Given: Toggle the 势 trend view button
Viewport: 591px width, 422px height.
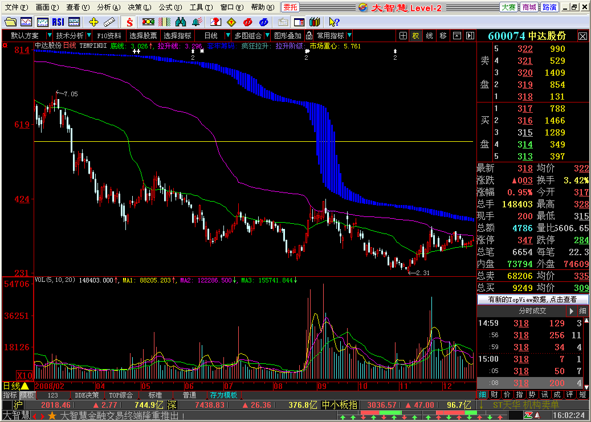Looking at the screenshot, I should pos(532,395).
